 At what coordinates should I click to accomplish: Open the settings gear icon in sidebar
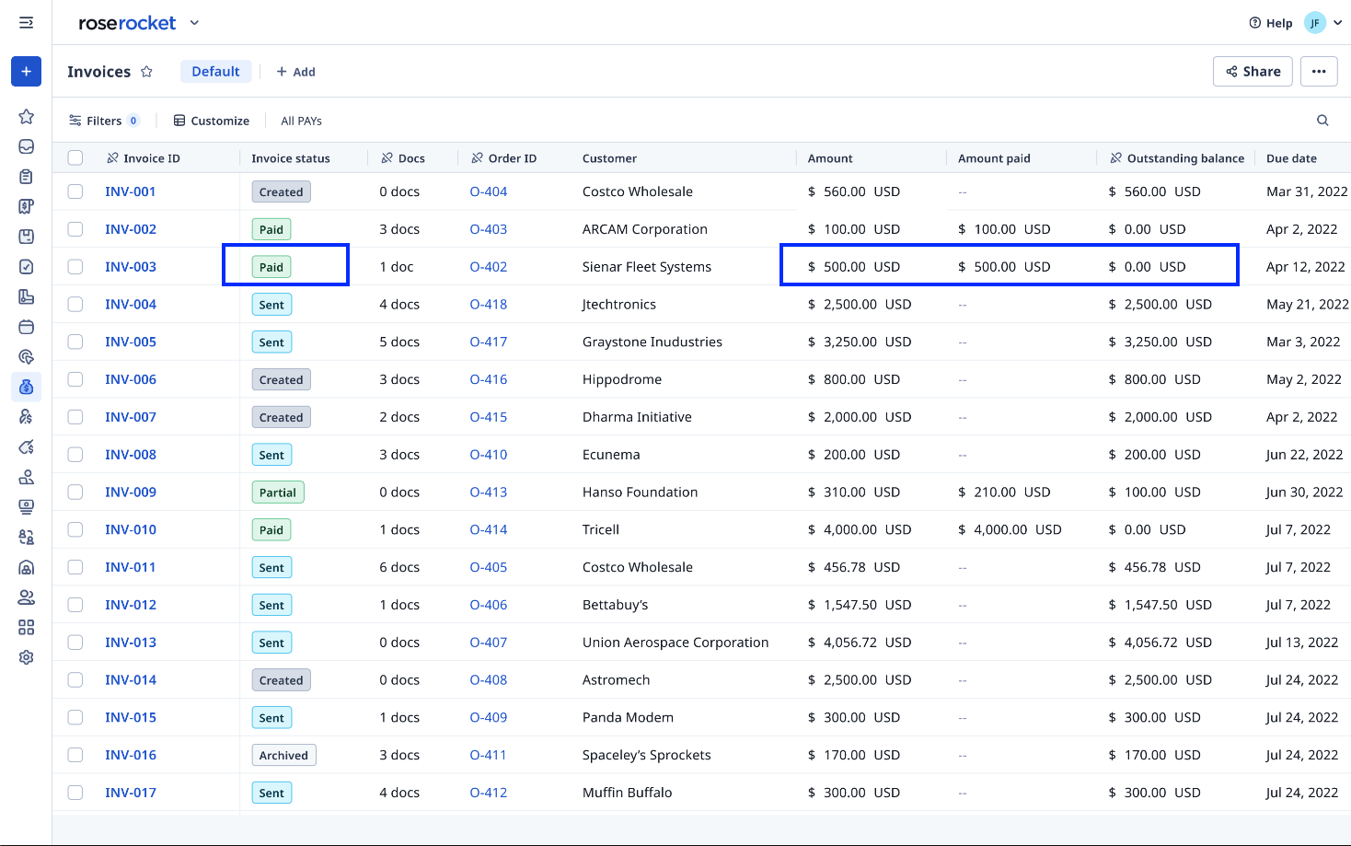click(x=26, y=657)
